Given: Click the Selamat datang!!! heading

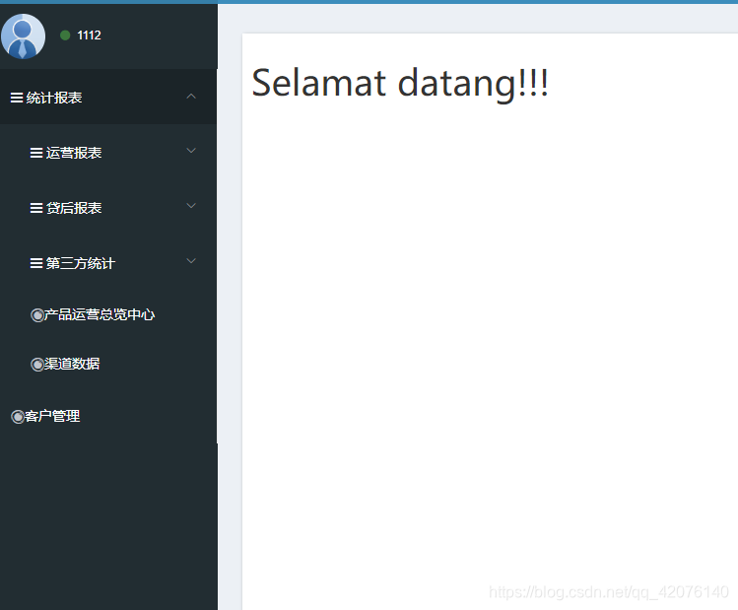Looking at the screenshot, I should coord(400,84).
